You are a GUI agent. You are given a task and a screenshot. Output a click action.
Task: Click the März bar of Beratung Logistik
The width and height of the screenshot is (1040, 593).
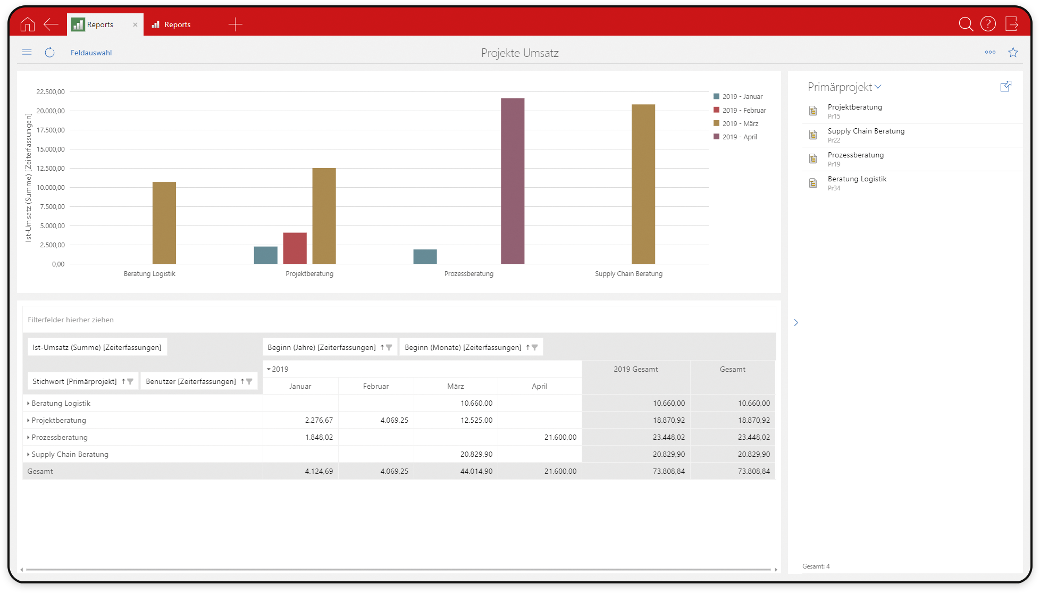pyautogui.click(x=164, y=223)
